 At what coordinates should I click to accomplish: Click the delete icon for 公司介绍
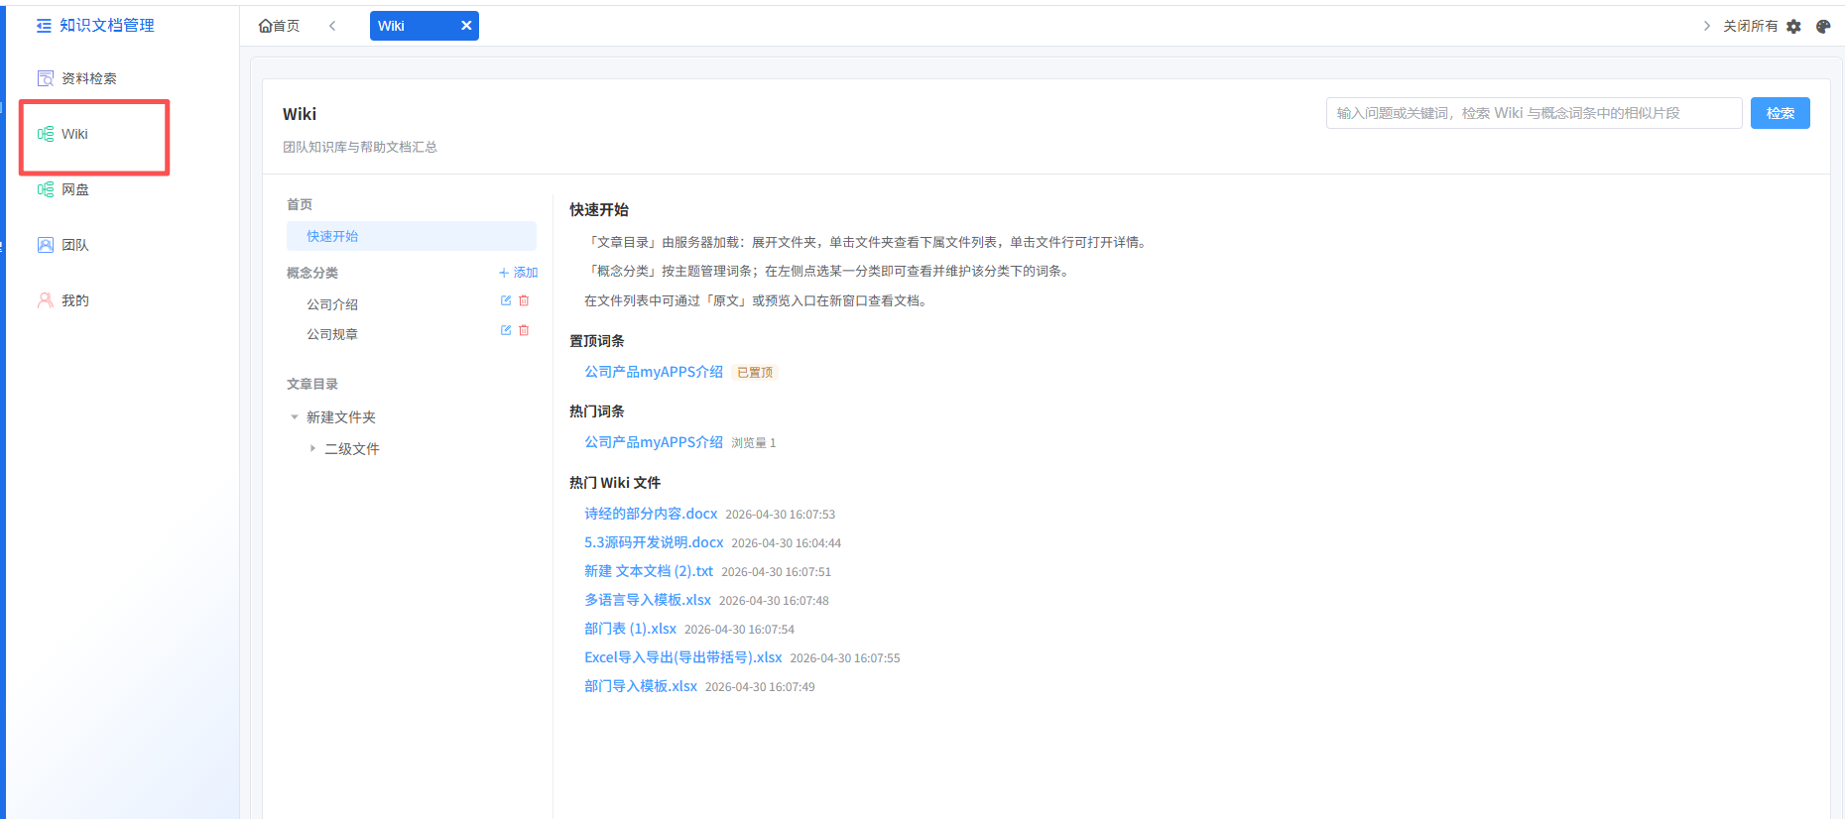click(524, 300)
